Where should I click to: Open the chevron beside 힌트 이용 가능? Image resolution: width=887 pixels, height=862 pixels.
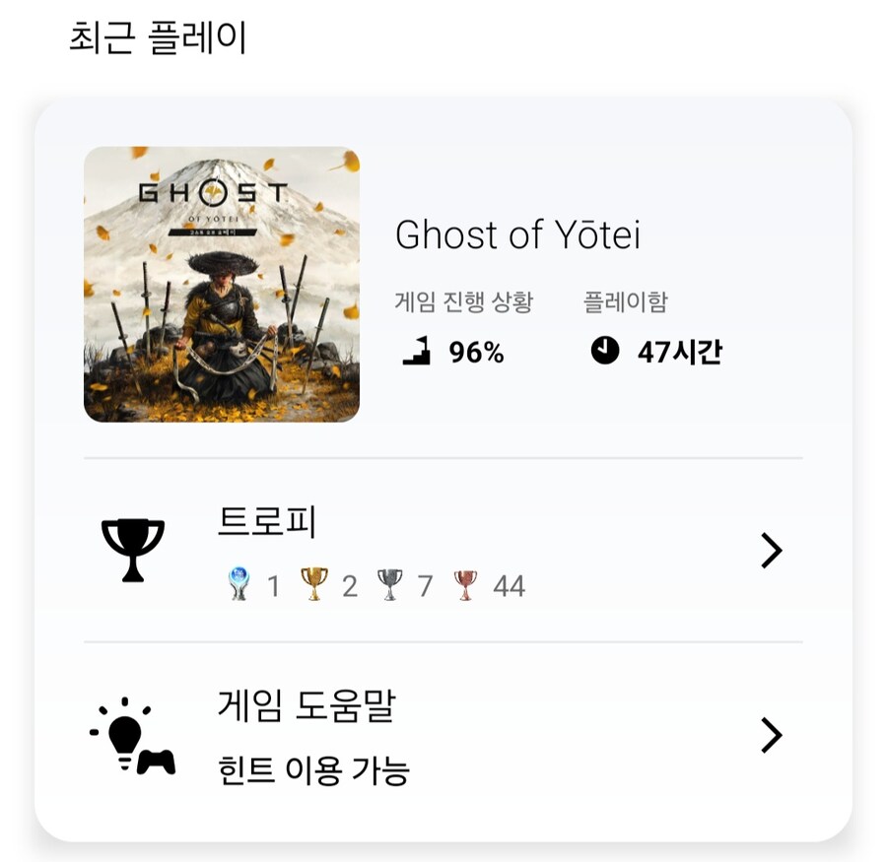[773, 734]
